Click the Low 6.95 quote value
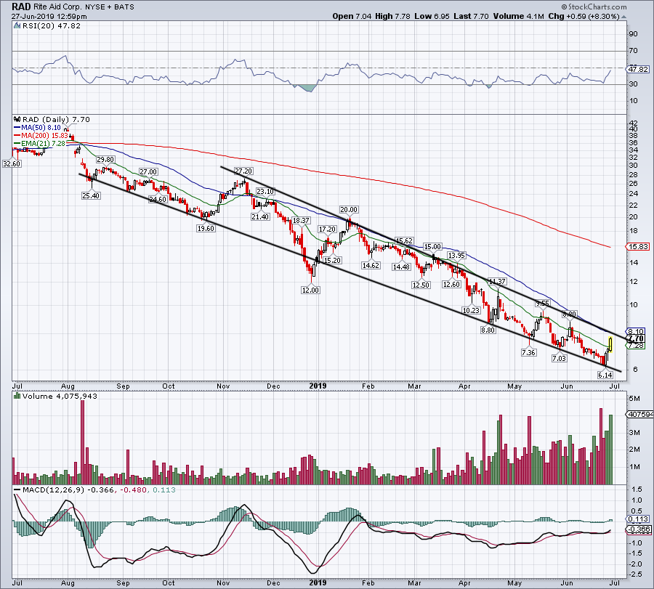This screenshot has width=654, height=589. 432,16
